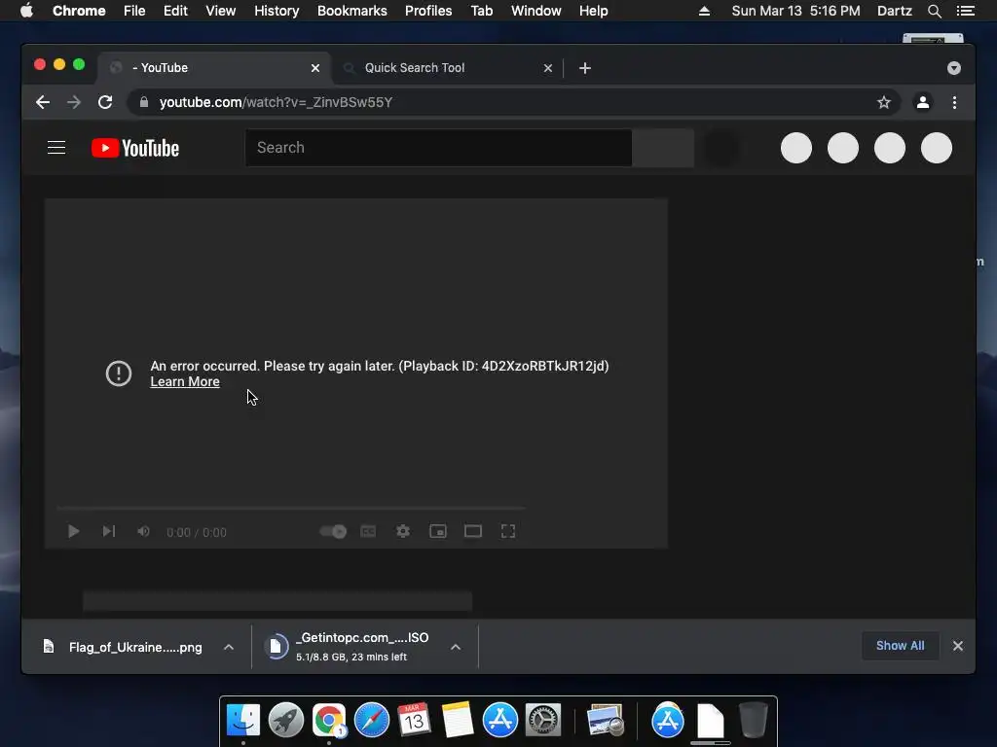Open the Profiles menu

tap(428, 11)
